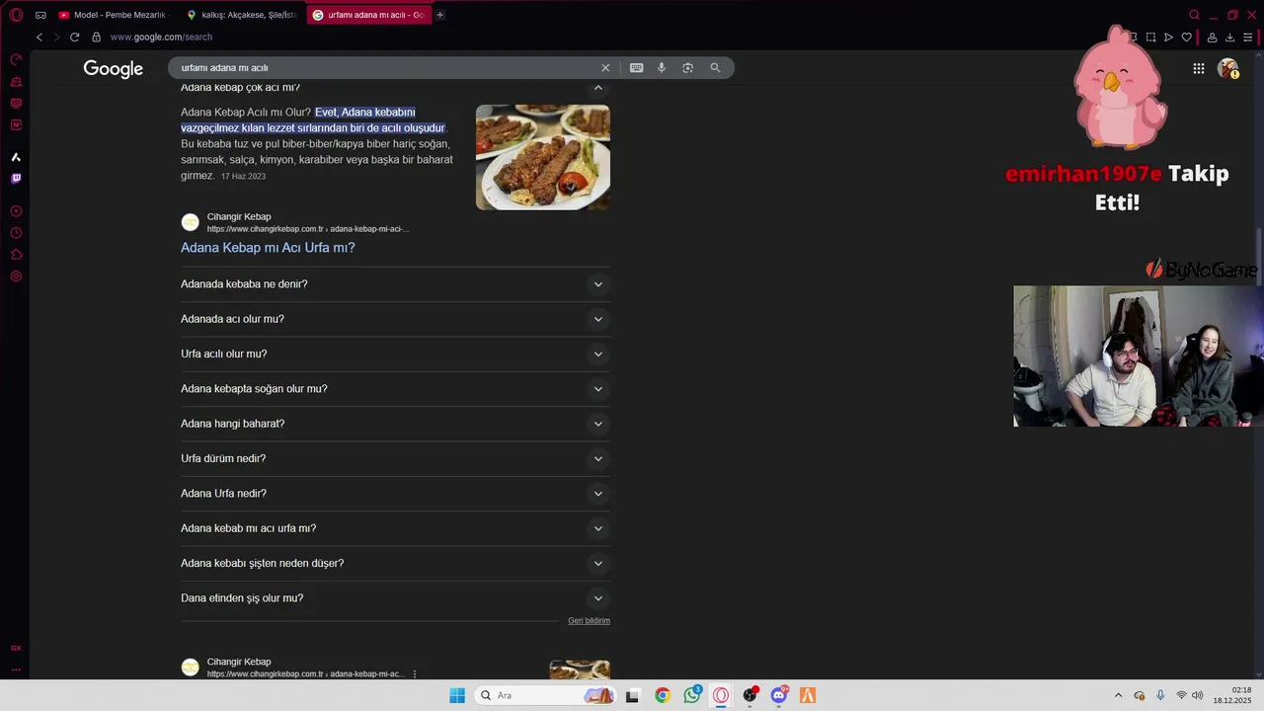Open Windows Start menu
This screenshot has width=1264, height=711.
pos(457,695)
